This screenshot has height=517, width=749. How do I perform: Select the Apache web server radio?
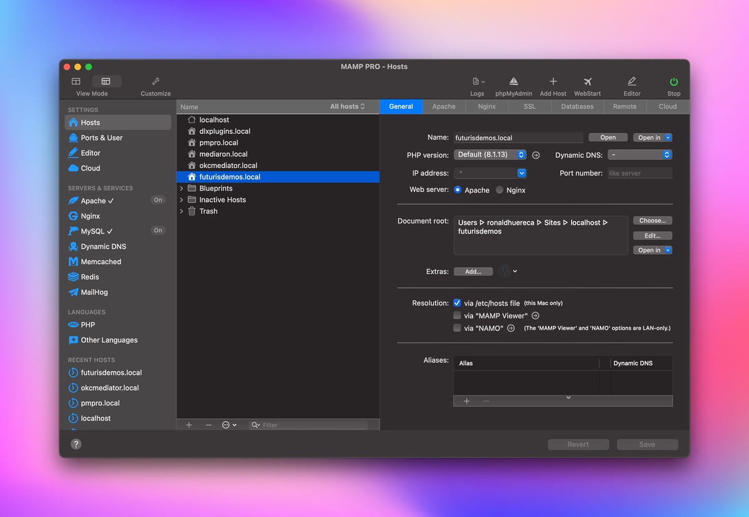pos(458,190)
